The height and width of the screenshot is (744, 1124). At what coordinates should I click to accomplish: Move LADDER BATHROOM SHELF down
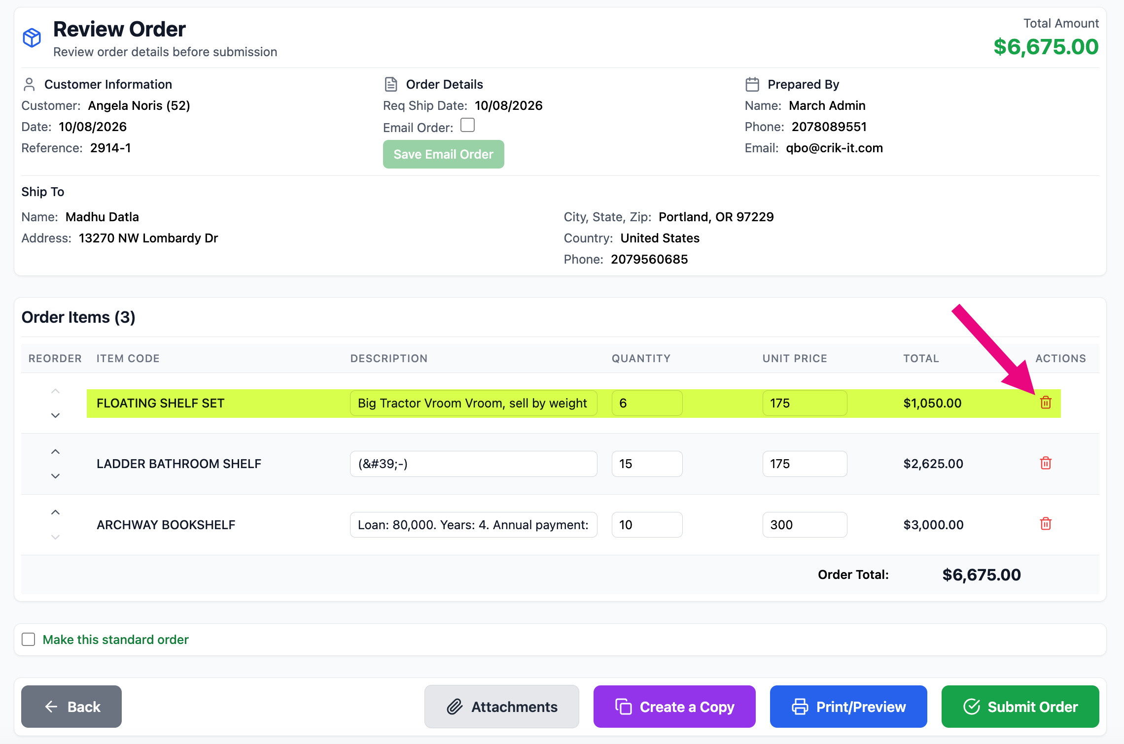[x=55, y=476]
